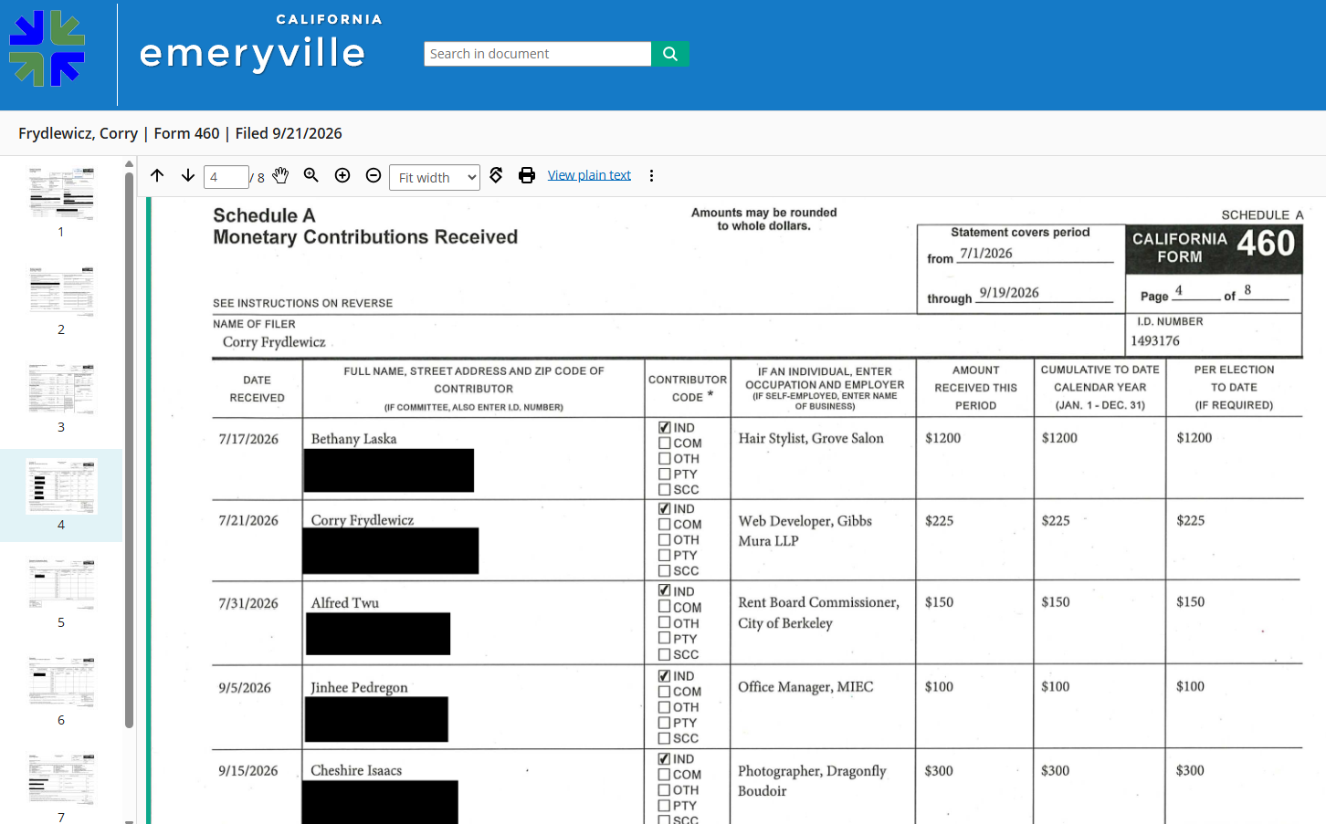Click the IND checkbox for Cheshire Isaacs
This screenshot has height=824, width=1326.
665,758
